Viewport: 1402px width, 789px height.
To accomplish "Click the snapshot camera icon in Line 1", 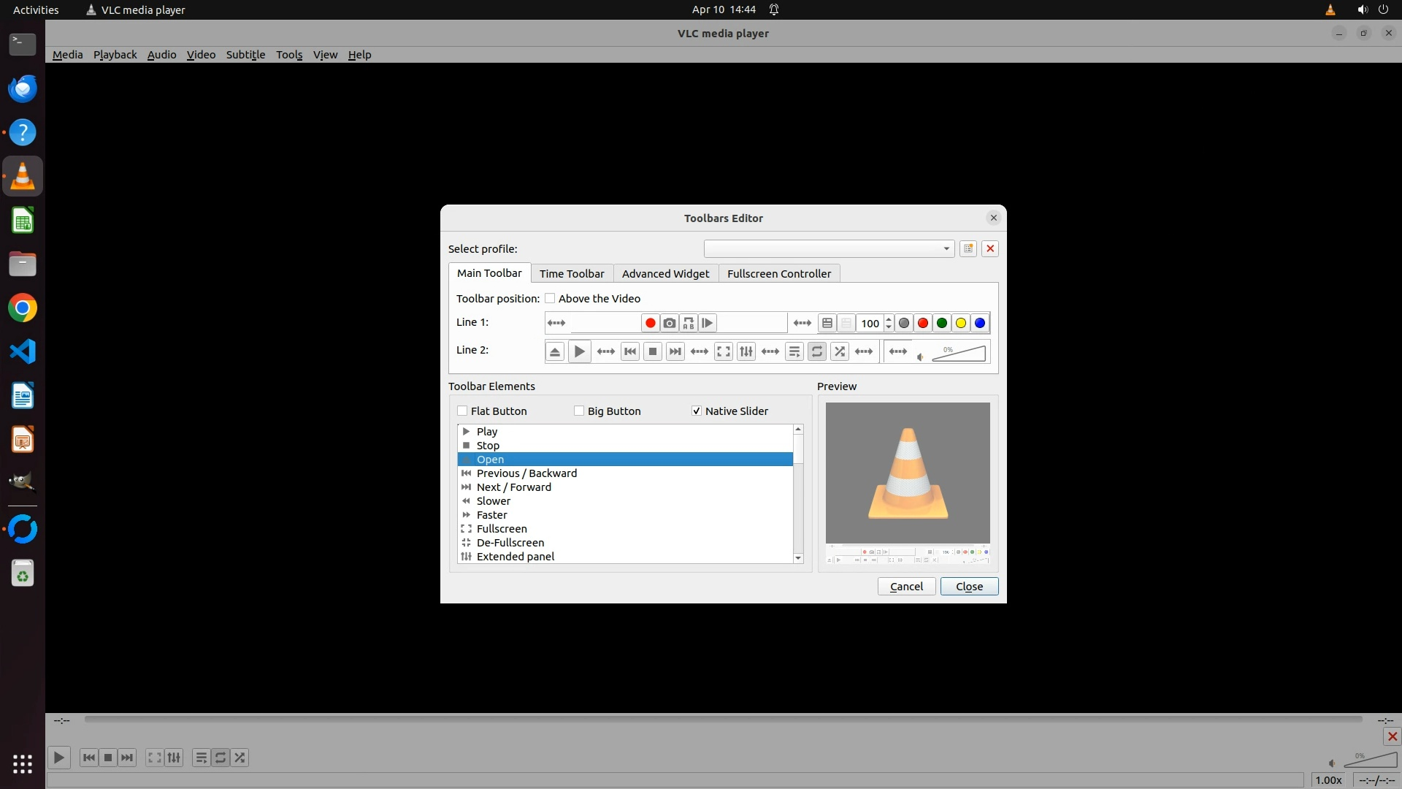I will 669,323.
